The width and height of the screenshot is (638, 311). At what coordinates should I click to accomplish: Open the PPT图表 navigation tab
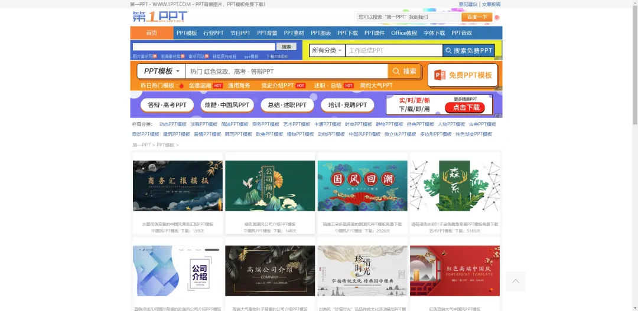tap(321, 33)
